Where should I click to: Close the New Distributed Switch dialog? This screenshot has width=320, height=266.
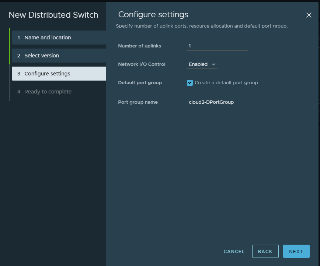point(309,15)
